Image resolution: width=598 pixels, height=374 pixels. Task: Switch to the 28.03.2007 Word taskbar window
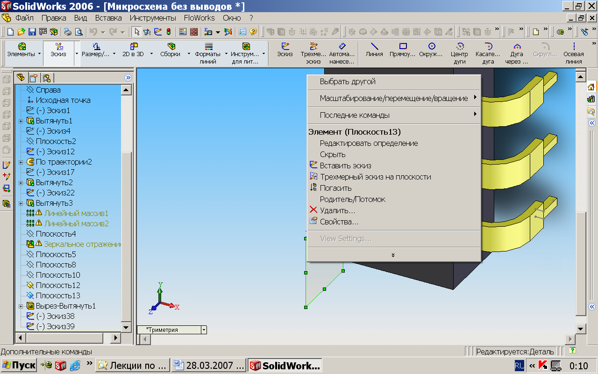pos(208,365)
